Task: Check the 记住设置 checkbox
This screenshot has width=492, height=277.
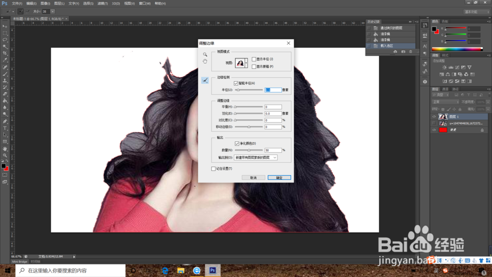Action: click(214, 169)
